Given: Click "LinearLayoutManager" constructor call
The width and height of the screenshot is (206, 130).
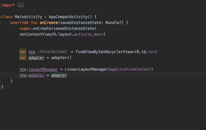Looking at the screenshot, I should tap(86, 69).
